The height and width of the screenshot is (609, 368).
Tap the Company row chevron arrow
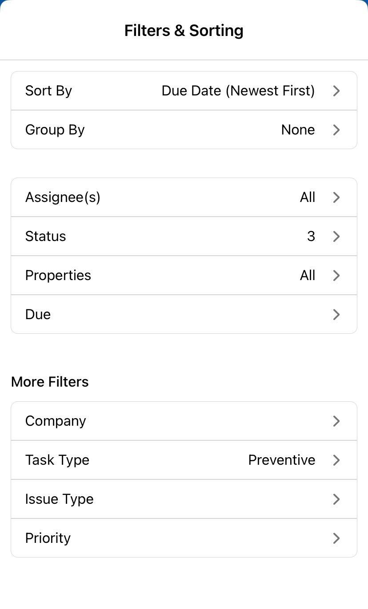tap(336, 421)
